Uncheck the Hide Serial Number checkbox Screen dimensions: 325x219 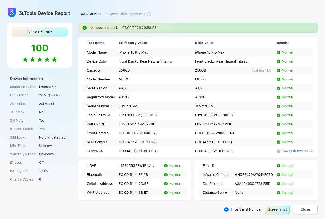click(226, 209)
